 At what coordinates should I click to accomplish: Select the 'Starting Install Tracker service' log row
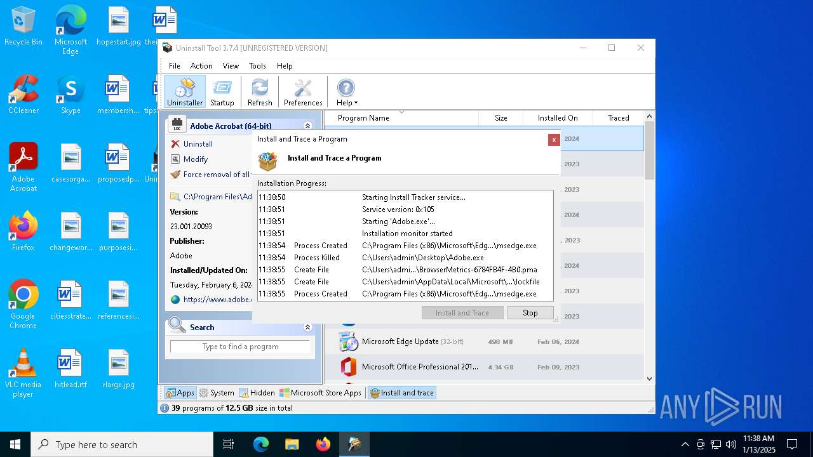coord(405,197)
